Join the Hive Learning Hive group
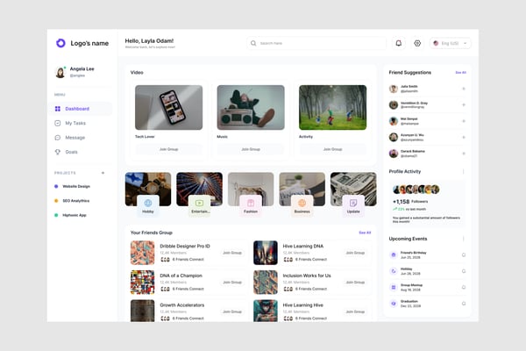 pyautogui.click(x=355, y=312)
